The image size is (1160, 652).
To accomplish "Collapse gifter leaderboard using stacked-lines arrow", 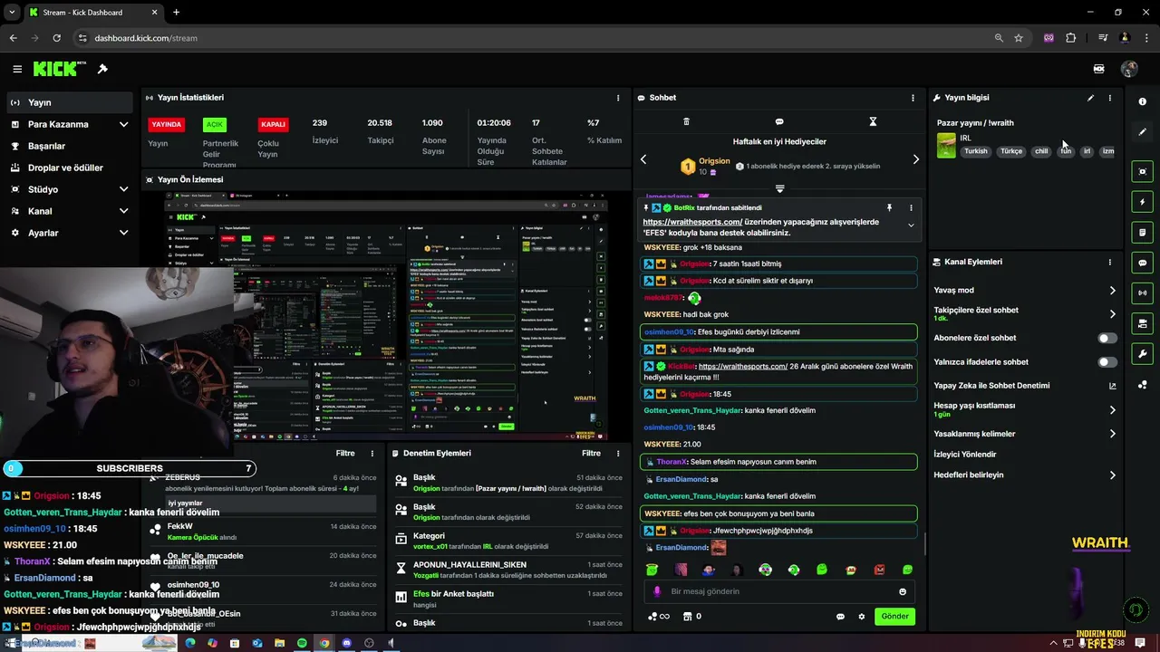I will click(x=779, y=188).
